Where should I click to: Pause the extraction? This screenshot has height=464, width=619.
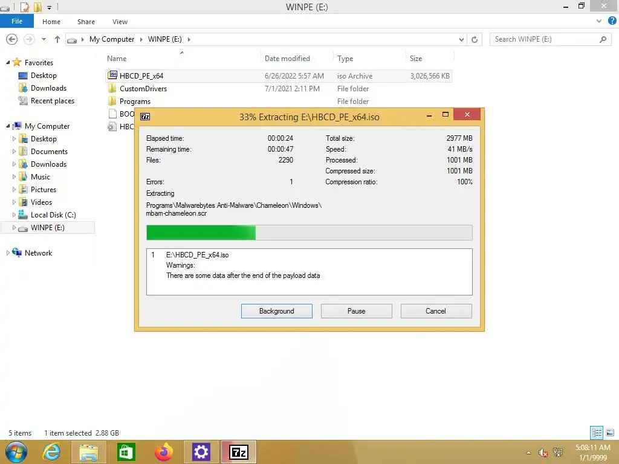357,311
